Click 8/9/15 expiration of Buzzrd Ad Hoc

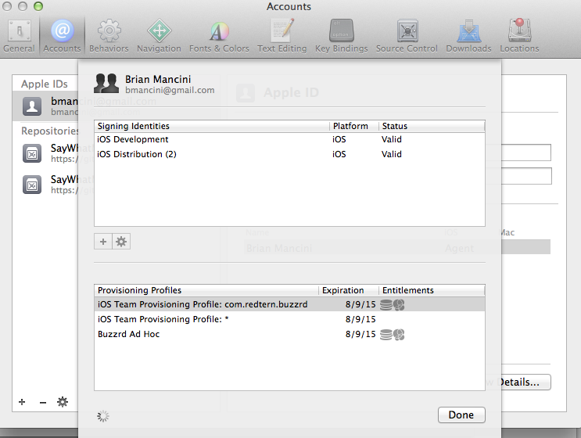pyautogui.click(x=360, y=334)
